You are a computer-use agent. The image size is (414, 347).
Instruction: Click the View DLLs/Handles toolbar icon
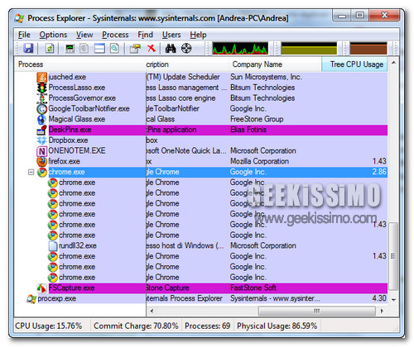click(x=114, y=49)
